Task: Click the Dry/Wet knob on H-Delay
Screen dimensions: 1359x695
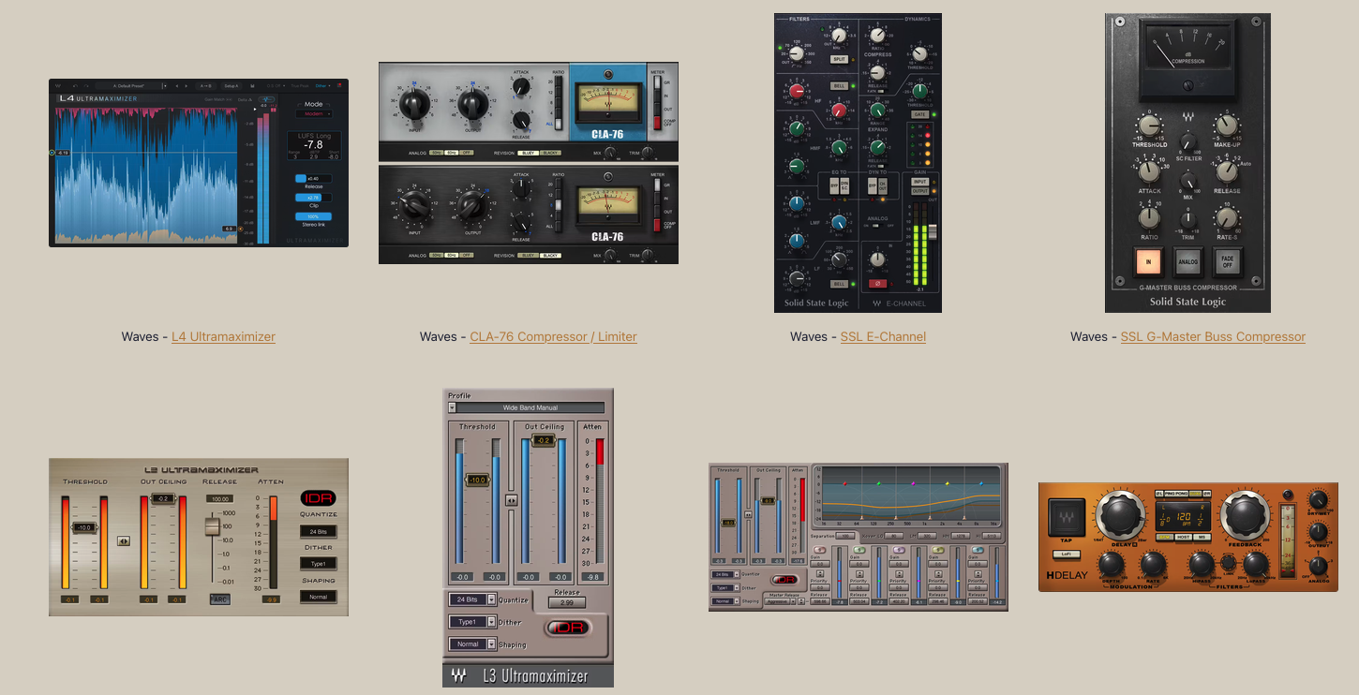Action: pos(1319,500)
